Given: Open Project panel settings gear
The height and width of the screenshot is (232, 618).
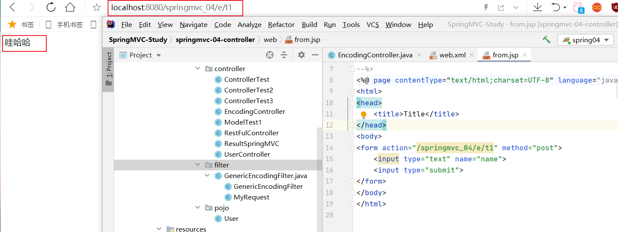Looking at the screenshot, I should (x=301, y=55).
